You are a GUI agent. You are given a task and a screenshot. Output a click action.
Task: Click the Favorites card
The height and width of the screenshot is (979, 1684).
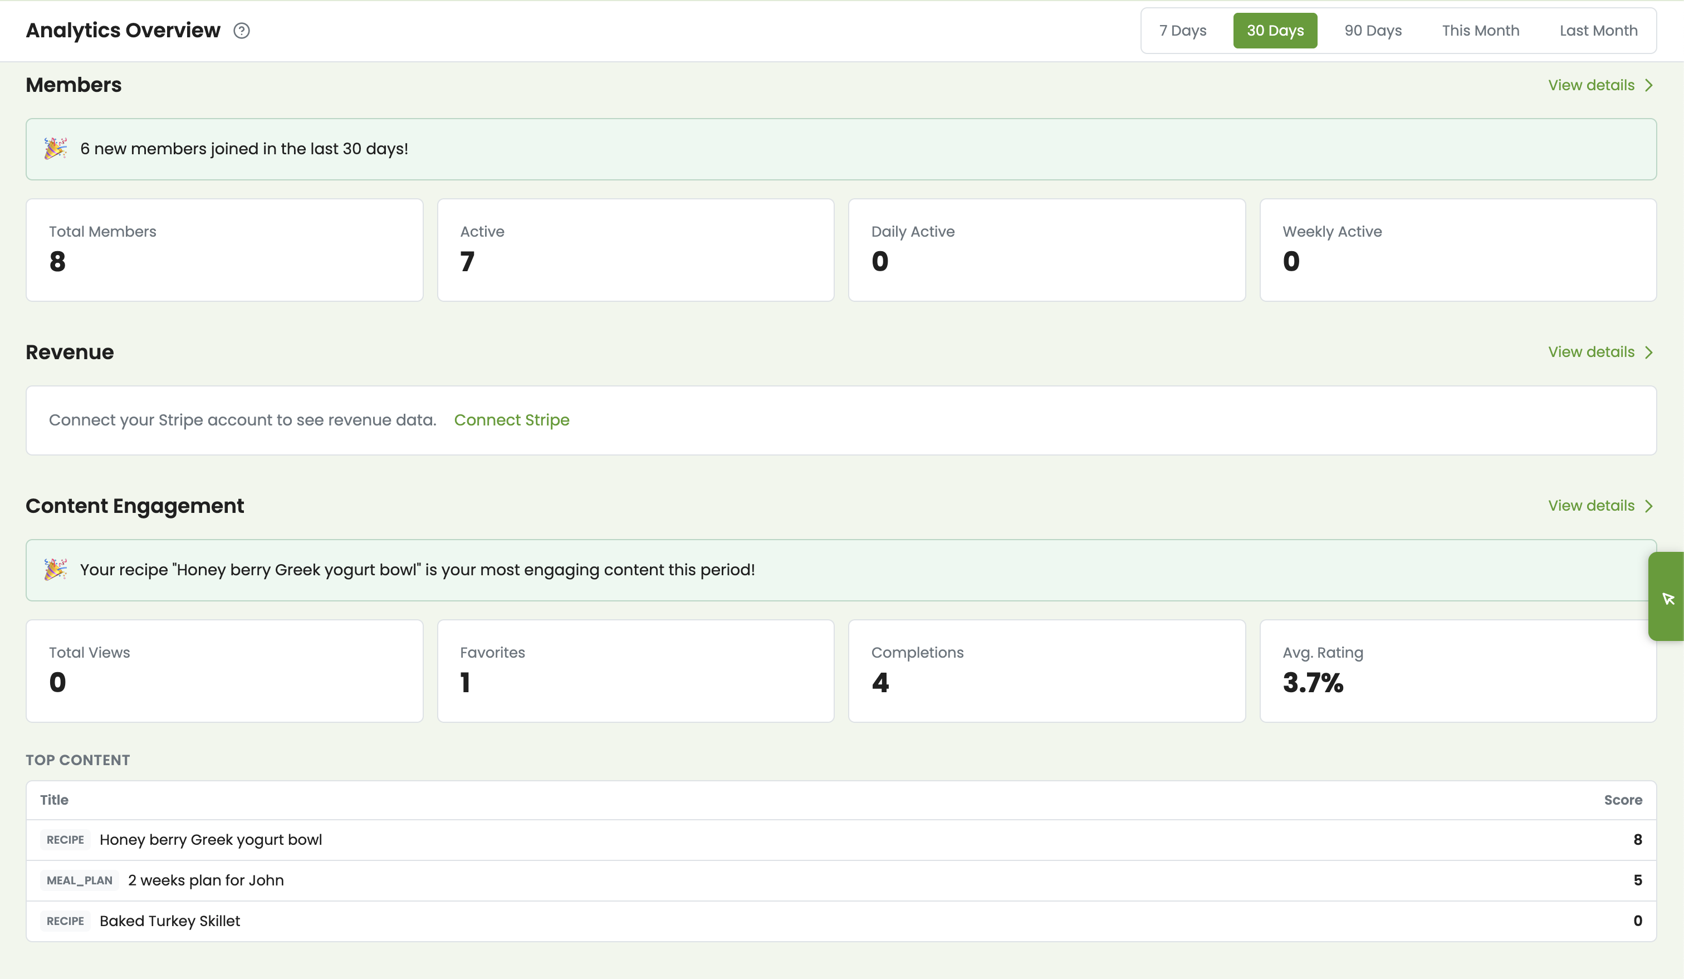click(635, 671)
